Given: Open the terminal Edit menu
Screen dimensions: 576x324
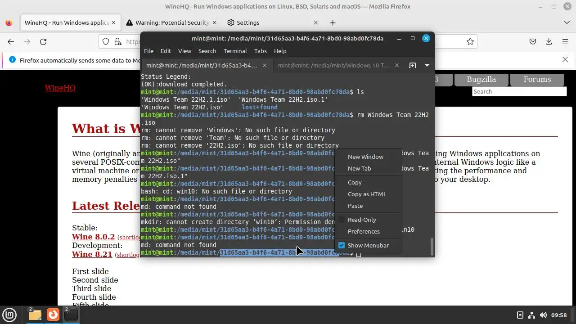Looking at the screenshot, I should [166, 51].
